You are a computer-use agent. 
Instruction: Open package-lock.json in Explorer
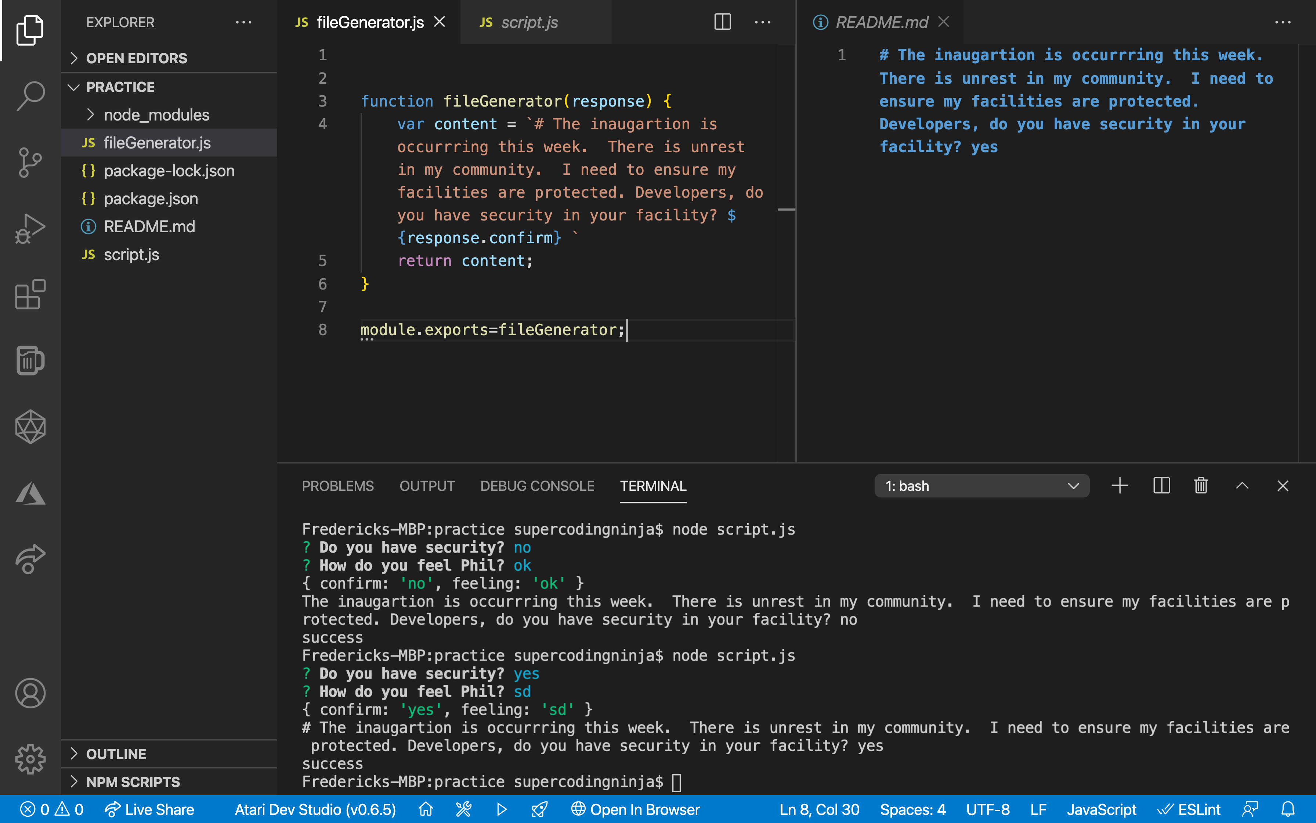169,171
